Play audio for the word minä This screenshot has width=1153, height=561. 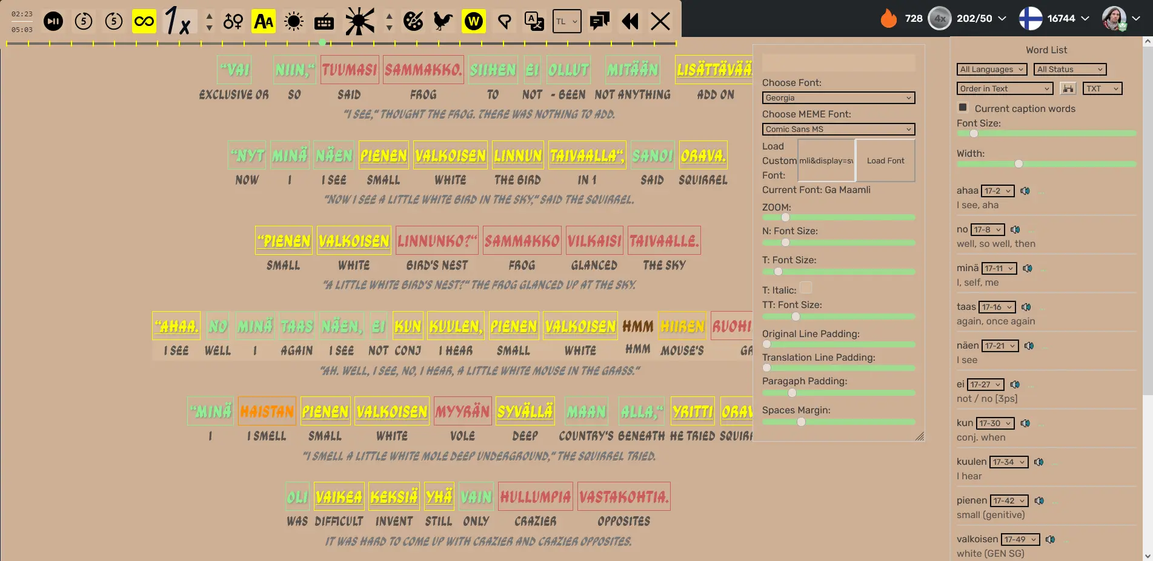point(1028,269)
